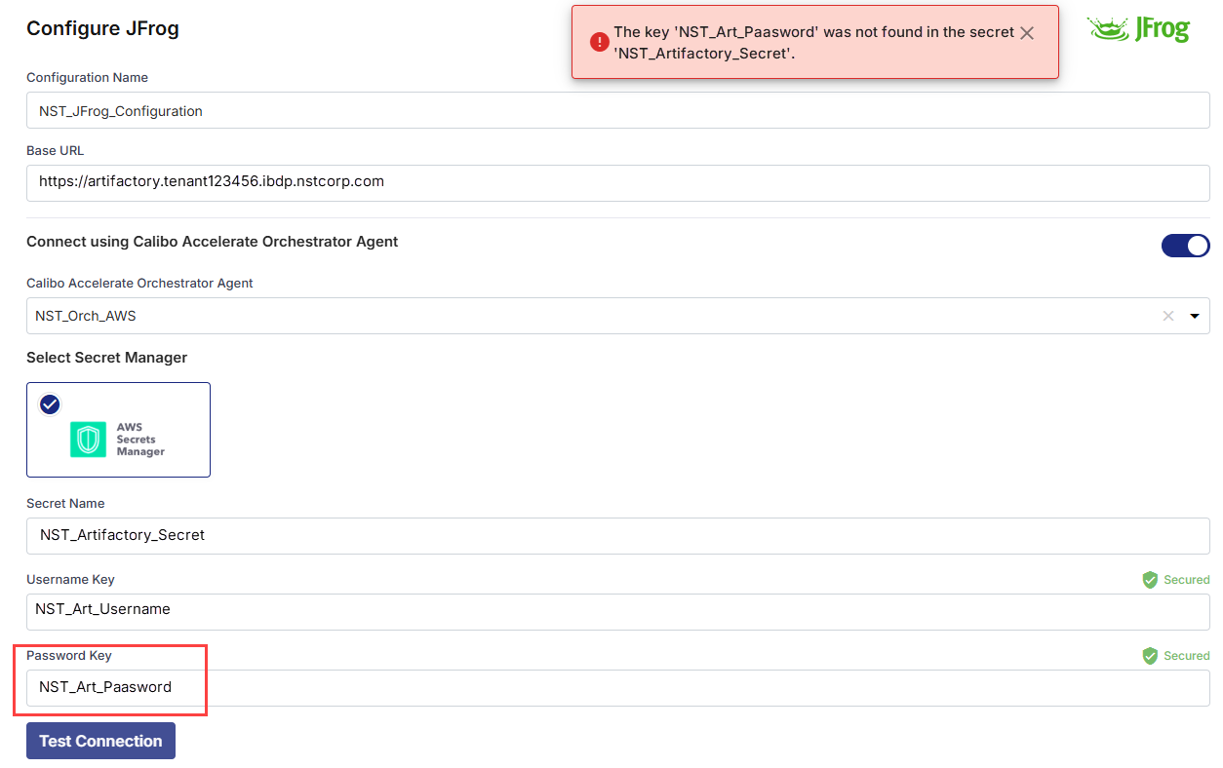1223x768 pixels.
Task: Clear the selected NST_Orch_AWS agent
Action: click(1167, 316)
